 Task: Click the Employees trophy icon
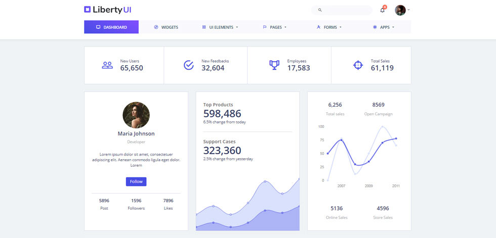point(274,65)
